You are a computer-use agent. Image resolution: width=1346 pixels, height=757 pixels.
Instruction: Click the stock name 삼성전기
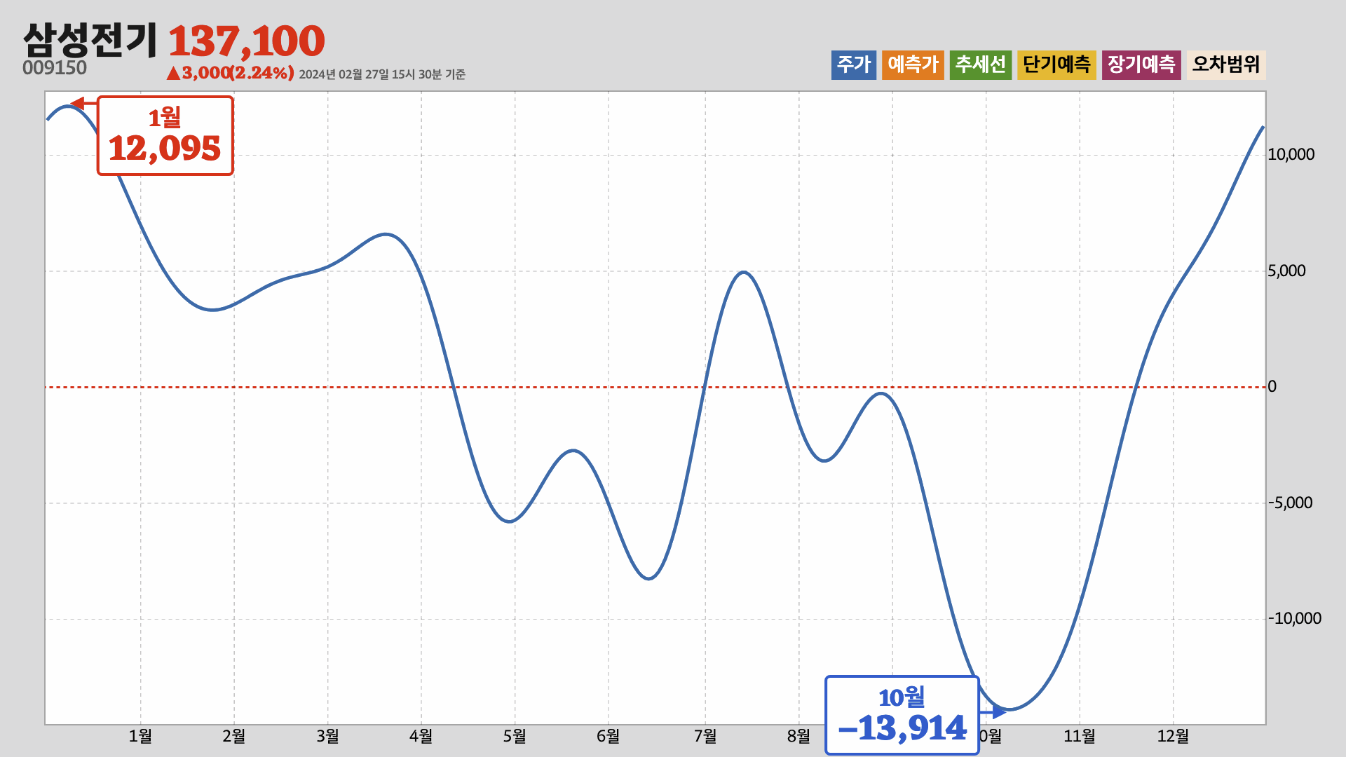pyautogui.click(x=90, y=40)
